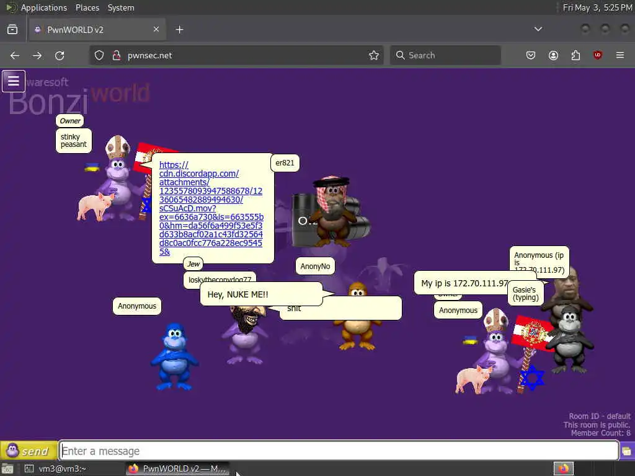The height and width of the screenshot is (476, 635).
Task: Click the stinky peasant name tag
Action: (74, 141)
